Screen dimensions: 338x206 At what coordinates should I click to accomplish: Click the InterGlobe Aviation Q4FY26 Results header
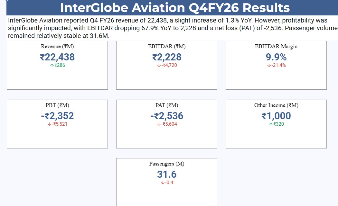click(175, 8)
